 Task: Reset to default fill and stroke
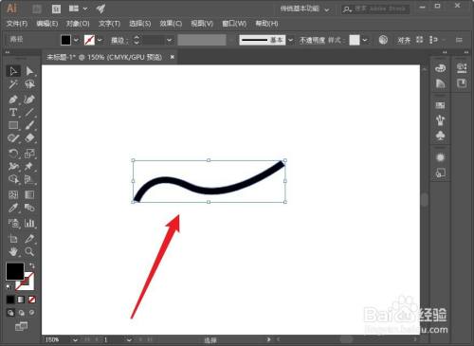click(9, 287)
